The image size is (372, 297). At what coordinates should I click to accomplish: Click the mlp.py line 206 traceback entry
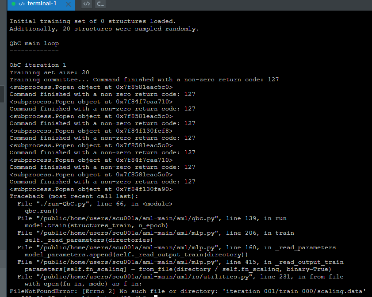click(x=156, y=233)
